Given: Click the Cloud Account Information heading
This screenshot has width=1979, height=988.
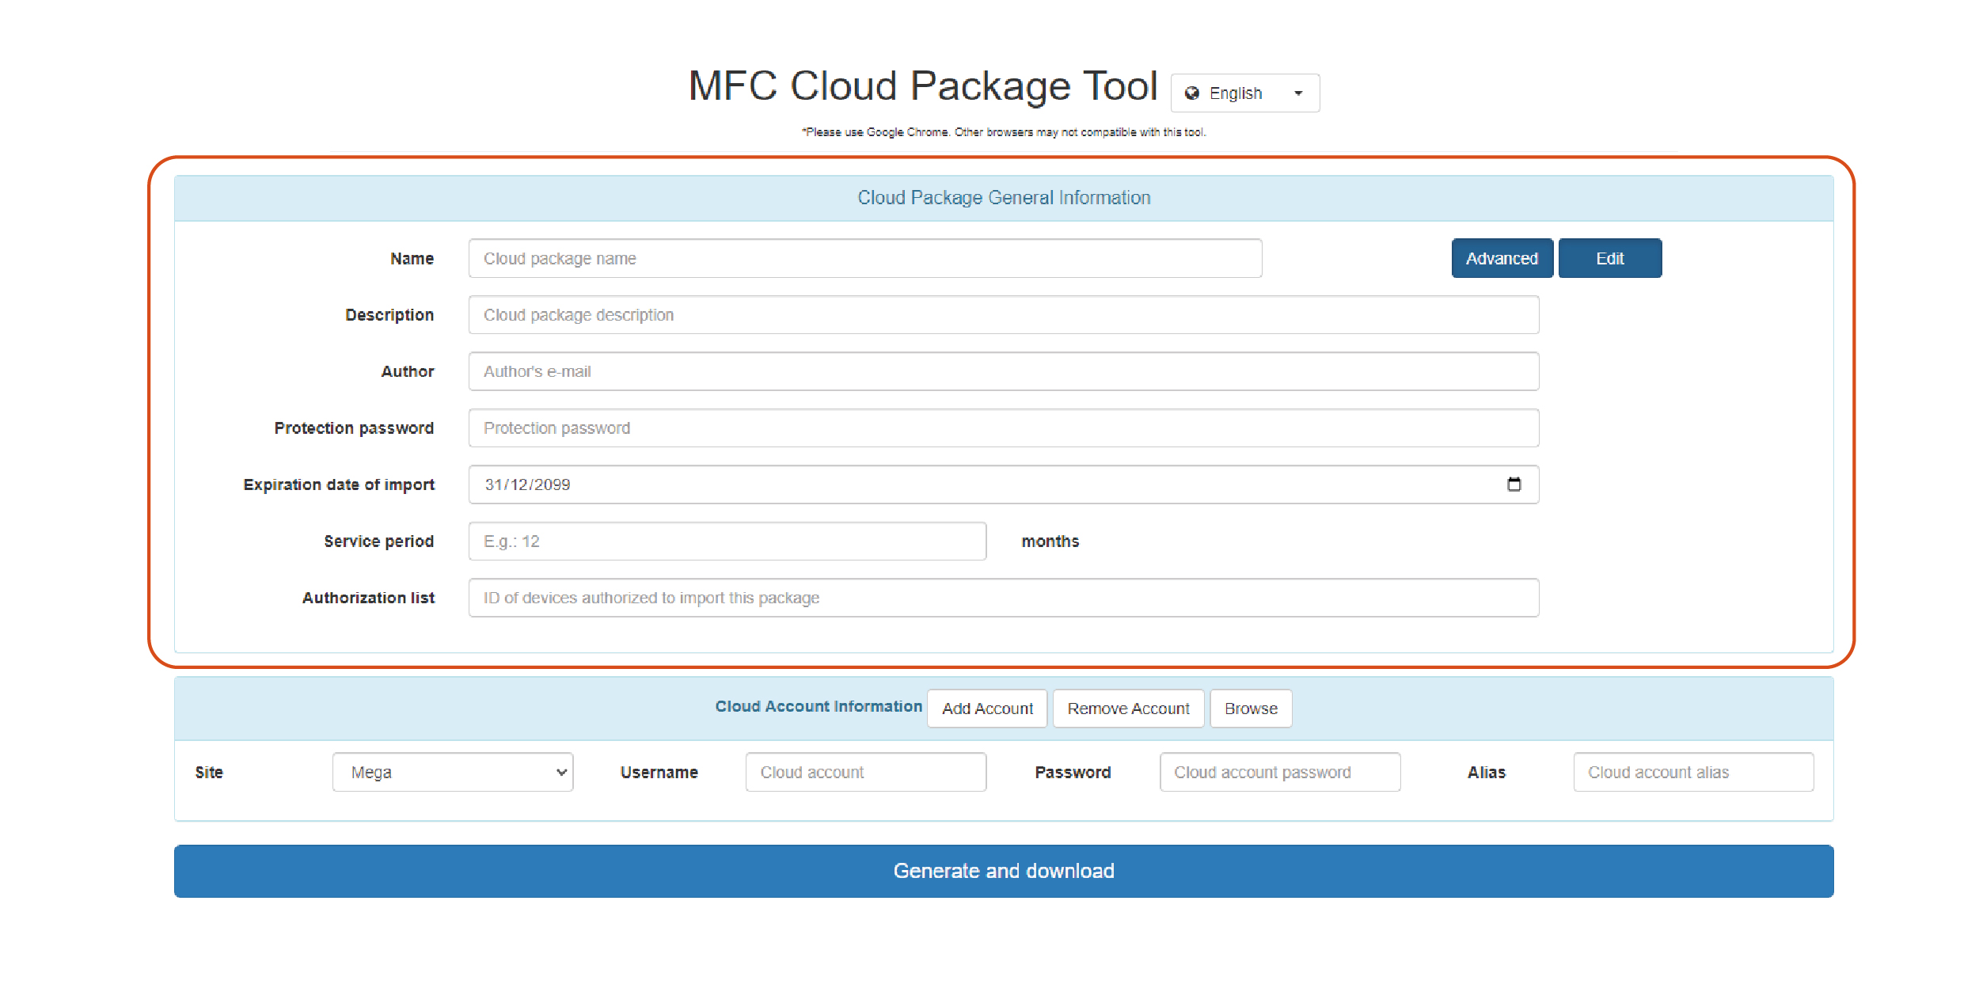Looking at the screenshot, I should (819, 706).
